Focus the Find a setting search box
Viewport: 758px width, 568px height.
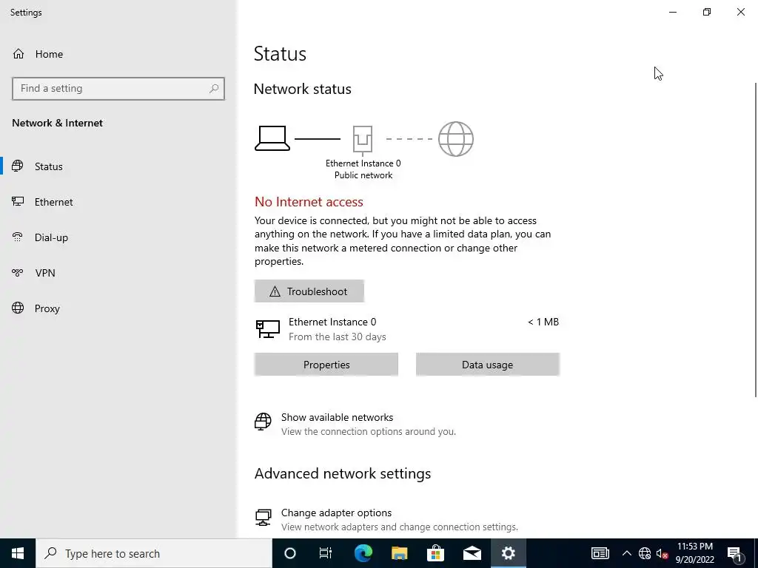tap(118, 89)
